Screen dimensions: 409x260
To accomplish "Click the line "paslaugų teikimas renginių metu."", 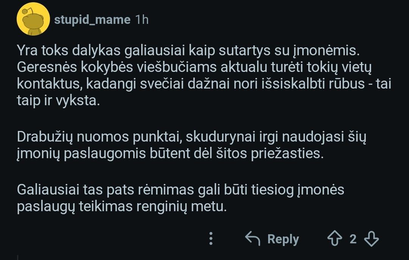I will [x=122, y=207].
